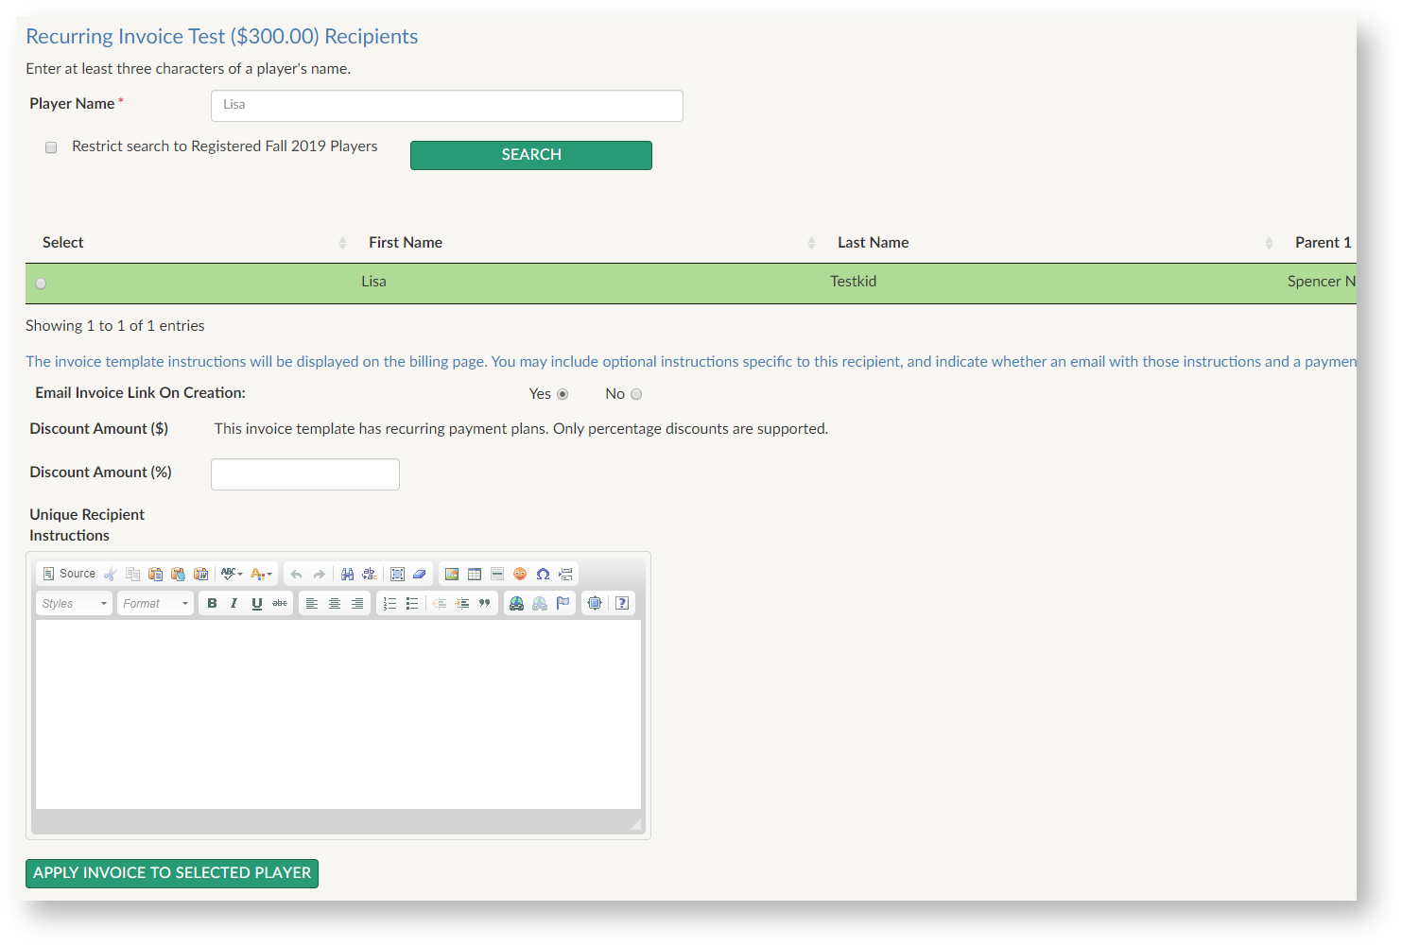Click Insert Horizontal Line icon
This screenshot has width=1402, height=946.
click(x=497, y=574)
